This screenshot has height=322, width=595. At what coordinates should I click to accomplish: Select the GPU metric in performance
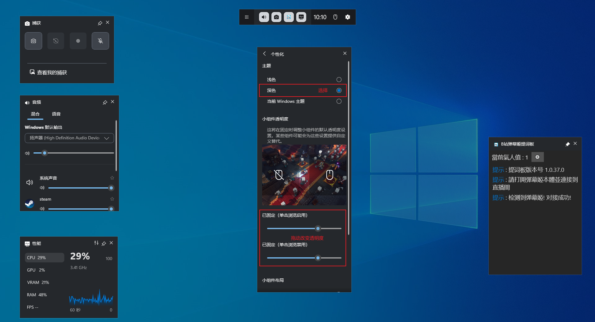pos(36,270)
